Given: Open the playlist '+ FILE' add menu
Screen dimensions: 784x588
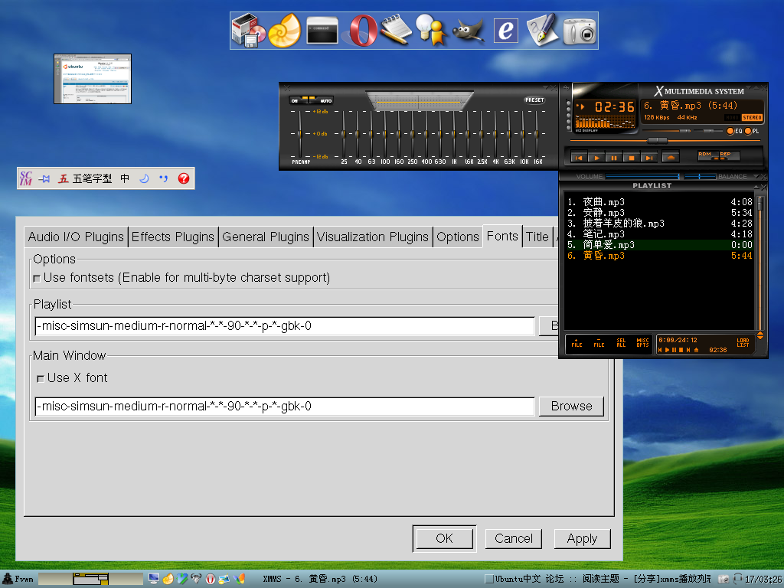Looking at the screenshot, I should tap(577, 343).
